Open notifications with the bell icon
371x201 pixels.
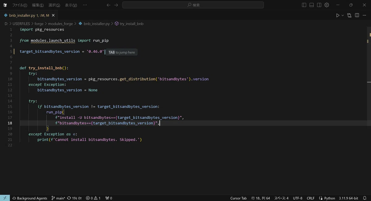[365, 198]
